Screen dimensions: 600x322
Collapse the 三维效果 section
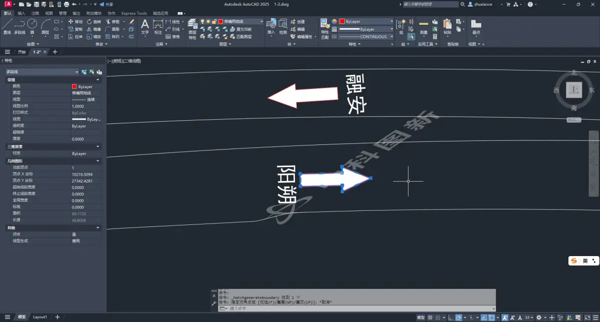98,146
